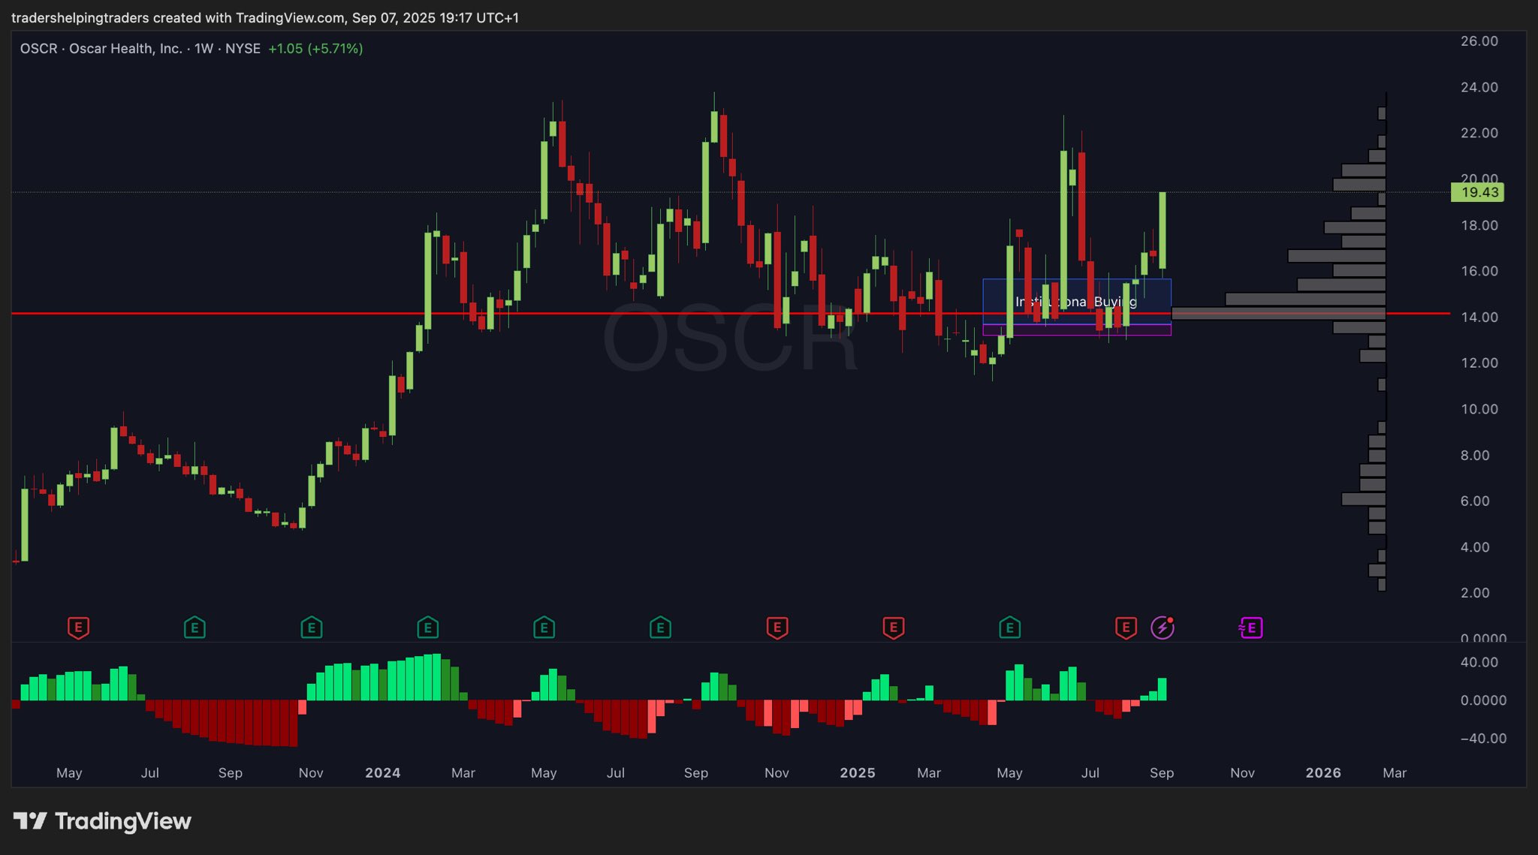This screenshot has height=855, width=1538.
Task: Select the purple rectangle below Institutional Buying
Action: coord(1075,330)
